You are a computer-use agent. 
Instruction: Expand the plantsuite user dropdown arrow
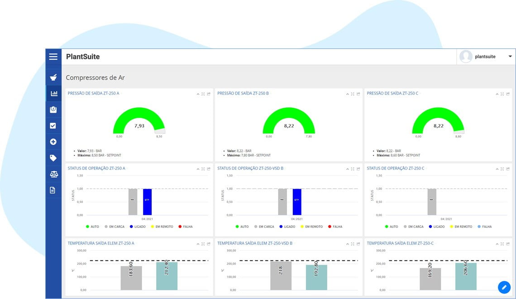[510, 56]
